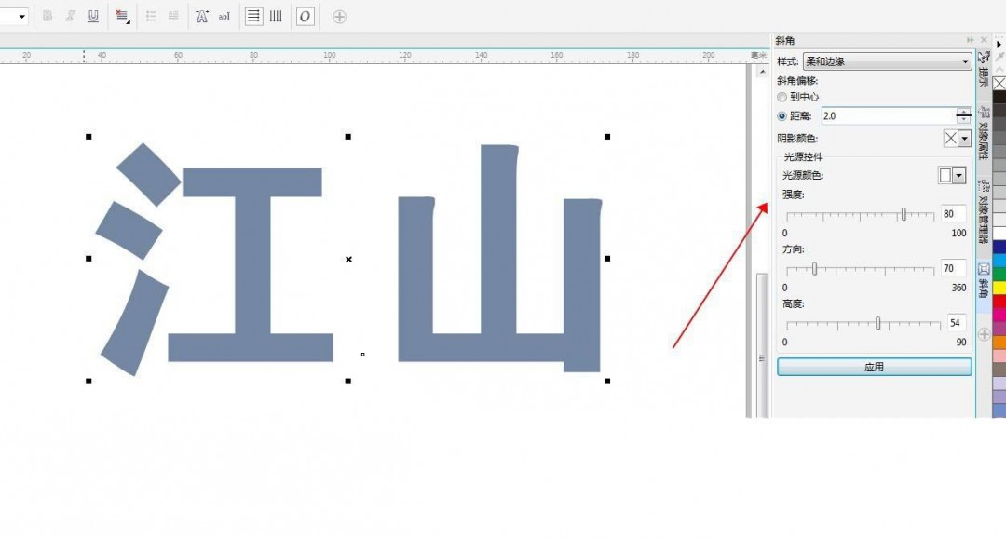
Task: Select the 到中心 bevel offset radio button
Action: pos(782,97)
